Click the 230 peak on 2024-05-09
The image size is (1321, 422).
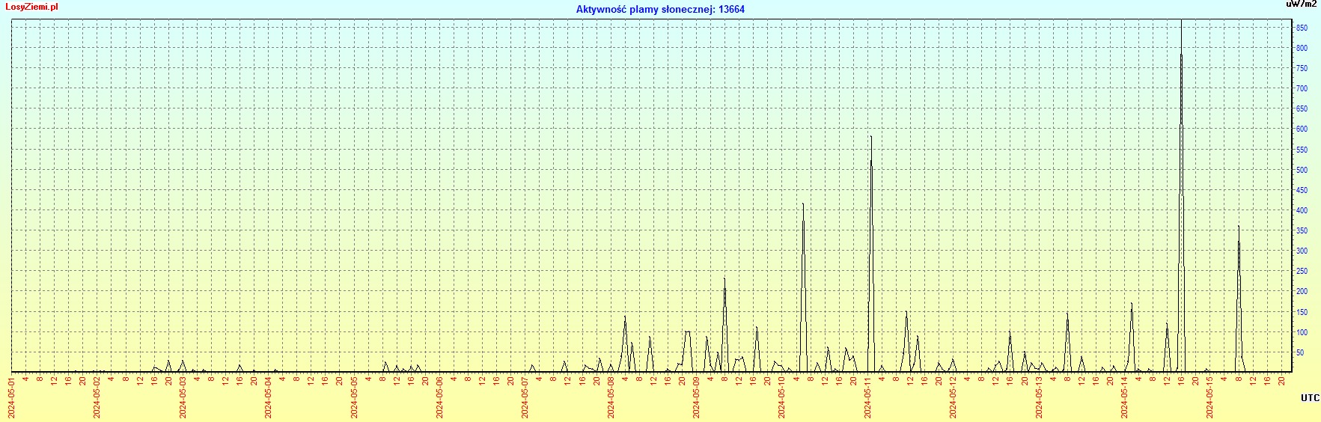(x=724, y=280)
